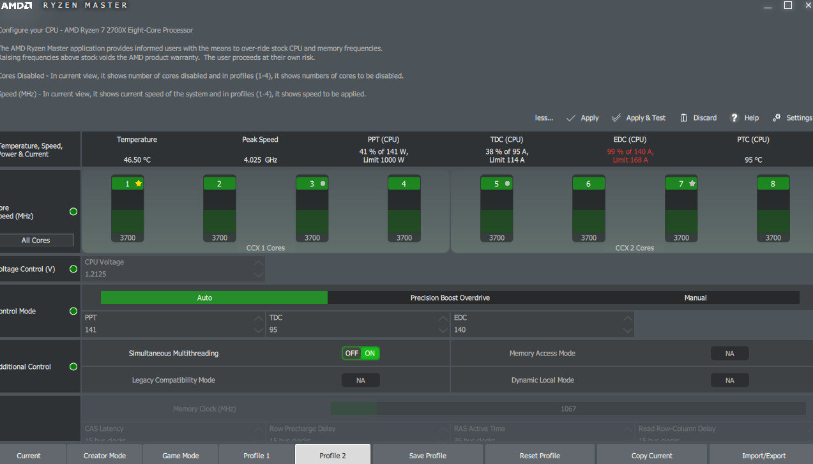
Task: Select core 6 header
Action: pyautogui.click(x=589, y=184)
